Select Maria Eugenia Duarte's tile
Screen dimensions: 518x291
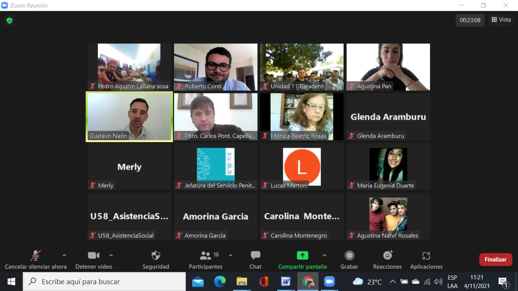388,166
